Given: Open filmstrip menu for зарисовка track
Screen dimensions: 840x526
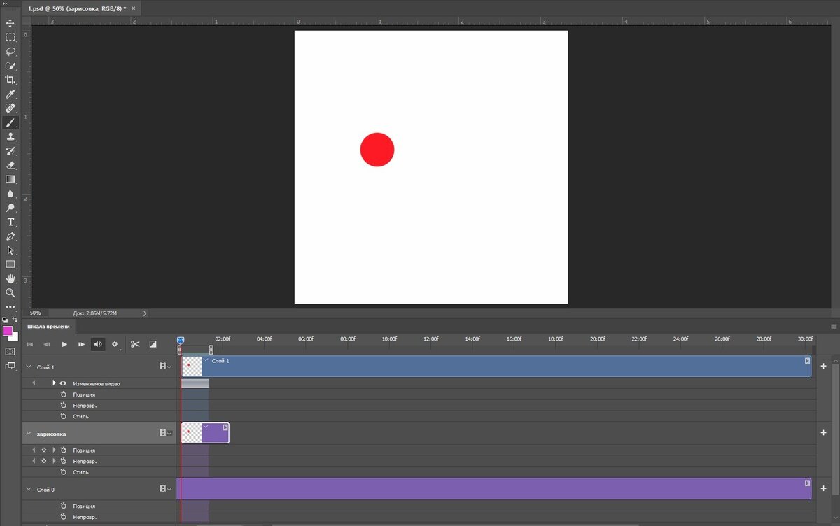Looking at the screenshot, I should point(165,434).
